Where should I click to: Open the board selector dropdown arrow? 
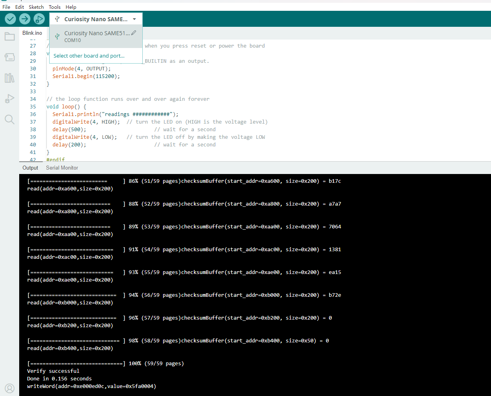coord(134,19)
